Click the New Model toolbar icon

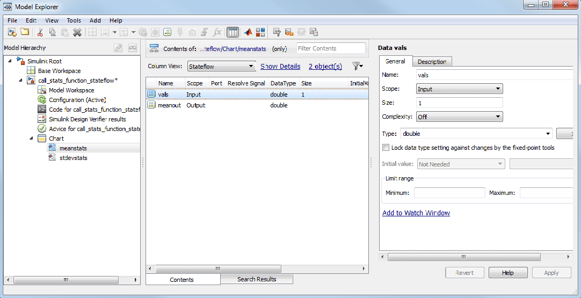pyautogui.click(x=12, y=32)
